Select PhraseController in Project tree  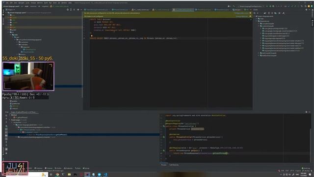28,52
